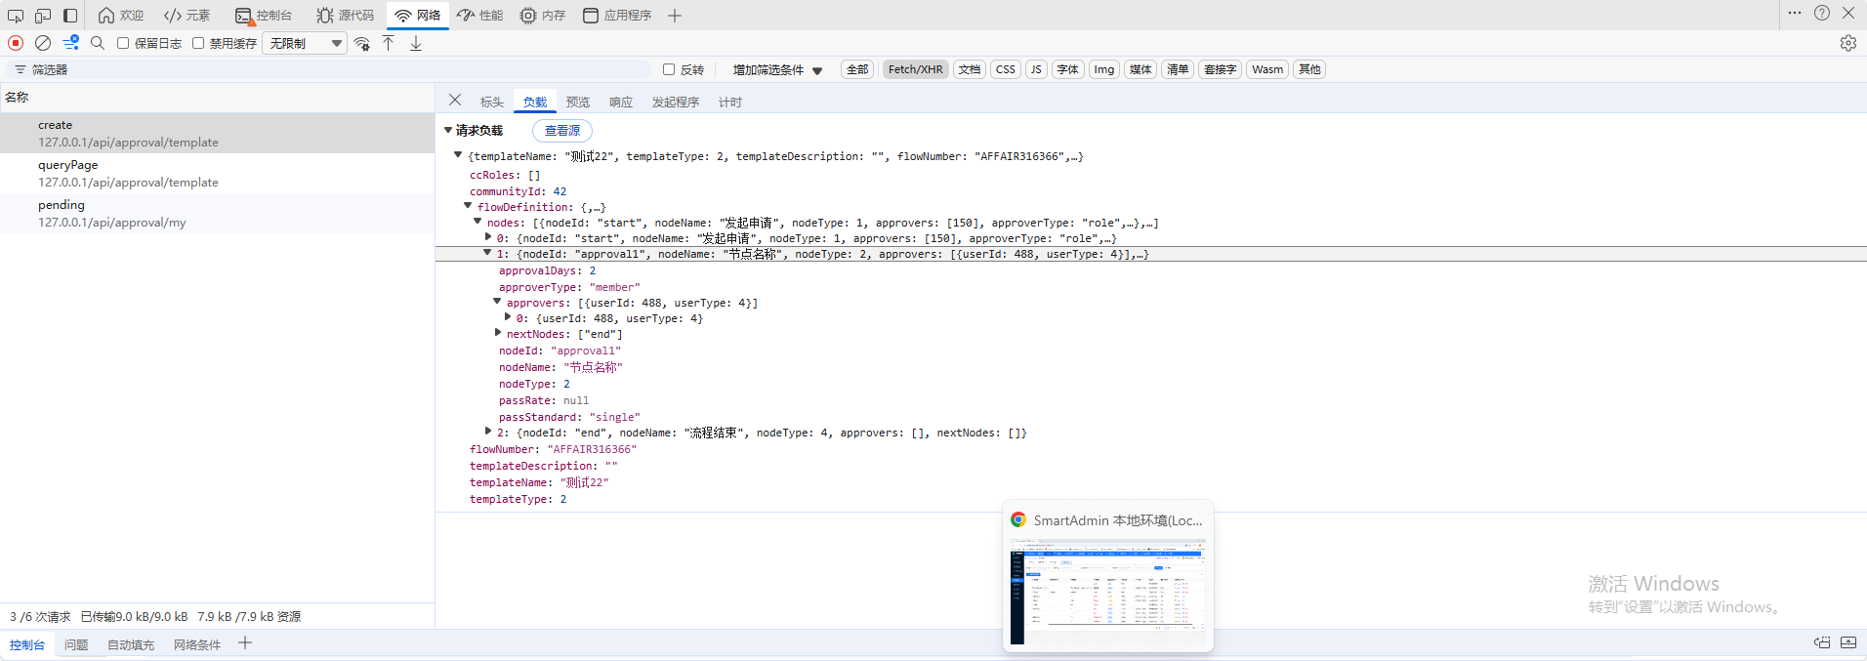Toggle the Fetch/XHR filter
Screen dimensions: 1867x661
click(x=915, y=69)
